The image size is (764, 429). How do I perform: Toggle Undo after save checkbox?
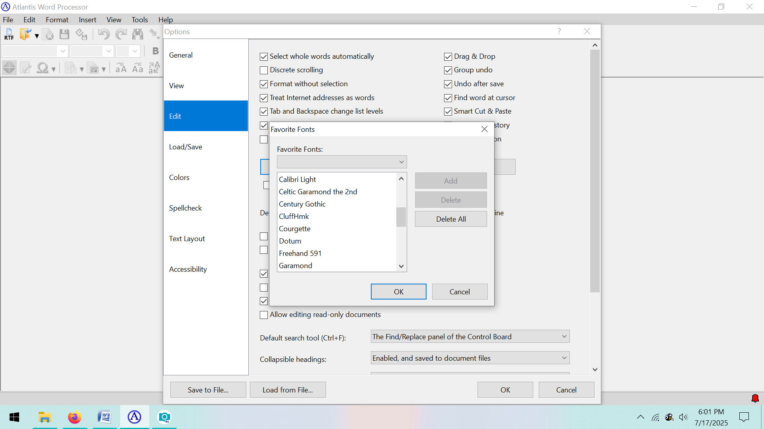448,84
